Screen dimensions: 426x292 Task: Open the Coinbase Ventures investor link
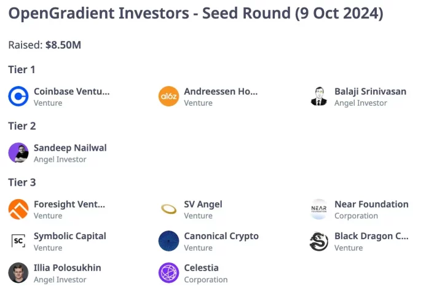pyautogui.click(x=71, y=92)
